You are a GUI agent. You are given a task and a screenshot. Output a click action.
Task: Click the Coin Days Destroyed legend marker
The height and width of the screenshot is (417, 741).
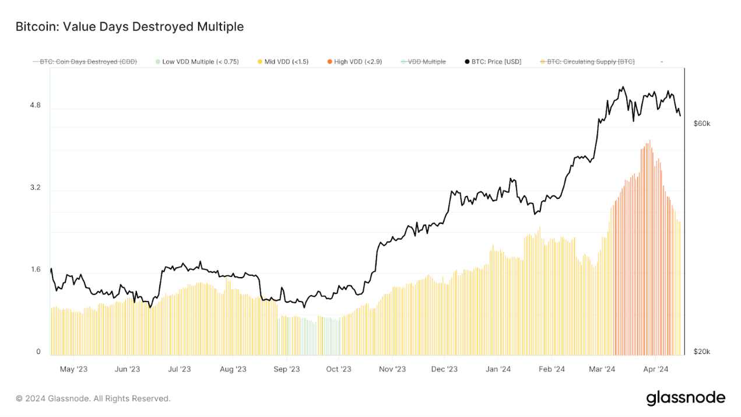(x=35, y=61)
